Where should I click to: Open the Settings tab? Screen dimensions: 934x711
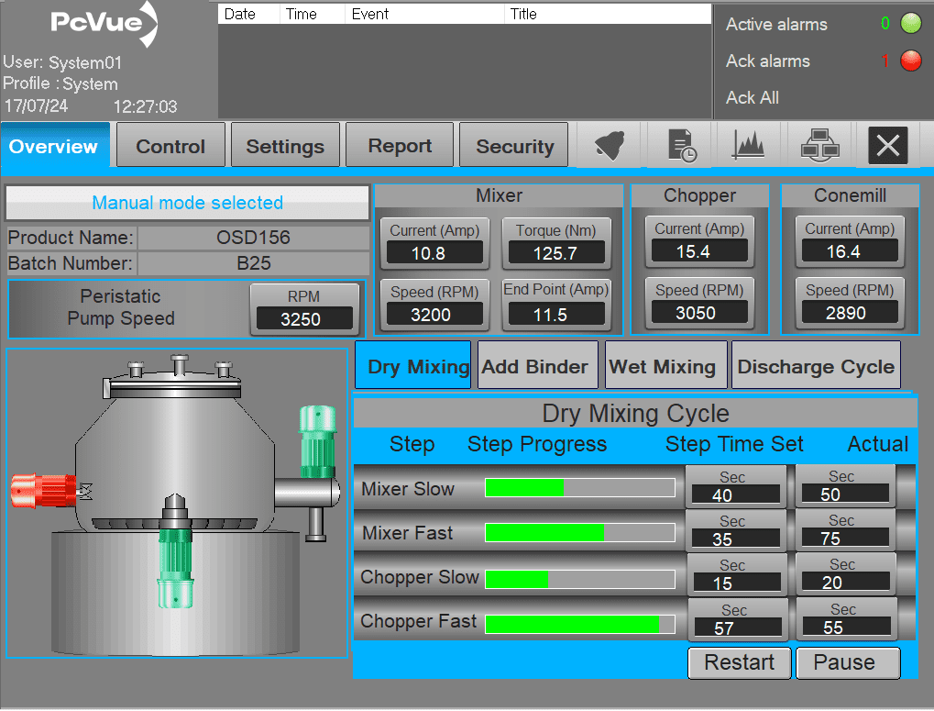(285, 147)
